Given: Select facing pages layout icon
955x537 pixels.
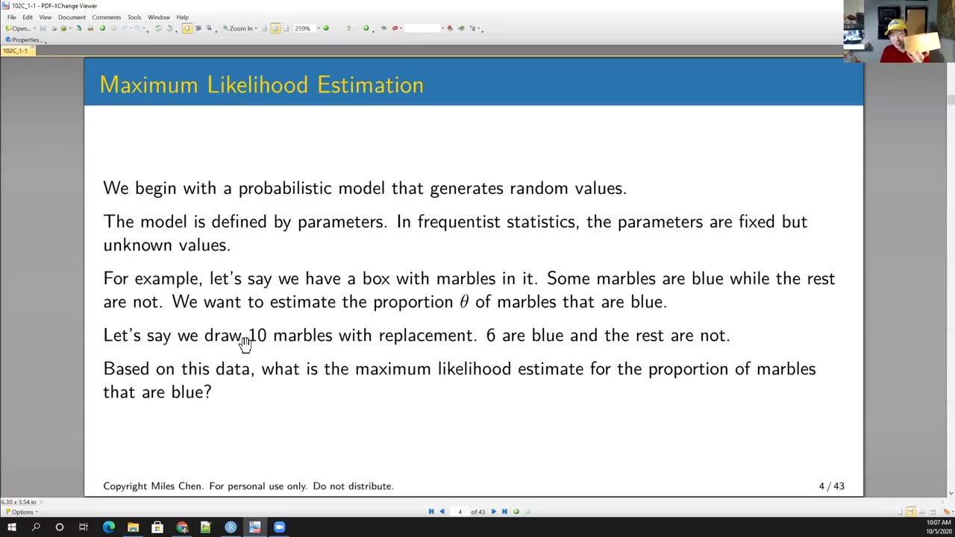Looking at the screenshot, I should (x=922, y=512).
